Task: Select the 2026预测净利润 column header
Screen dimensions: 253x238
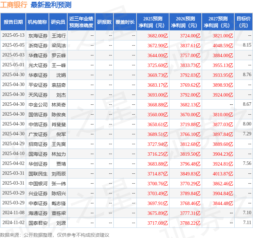Action: tap(185, 22)
